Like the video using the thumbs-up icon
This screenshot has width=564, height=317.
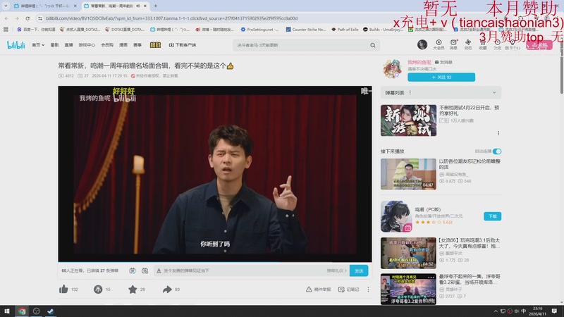point(63,289)
